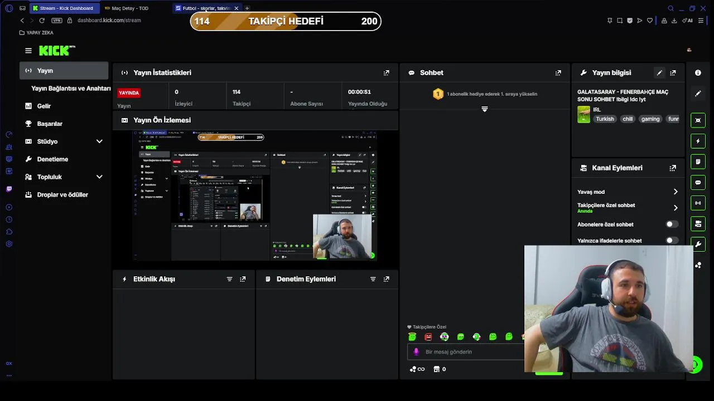Open a new browser tab
The image size is (714, 401).
(247, 8)
